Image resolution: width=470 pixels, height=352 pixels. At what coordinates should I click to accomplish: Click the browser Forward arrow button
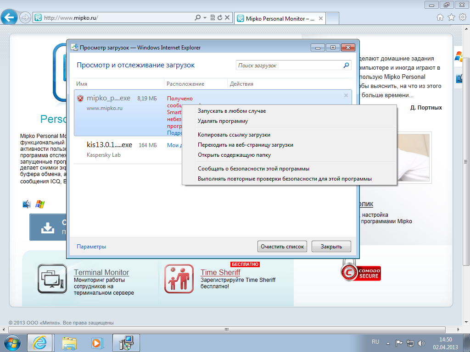(x=25, y=18)
